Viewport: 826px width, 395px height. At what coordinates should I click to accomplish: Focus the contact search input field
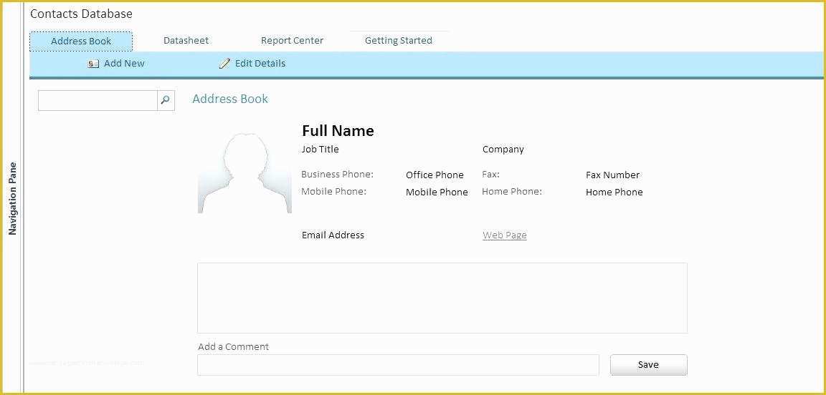98,100
